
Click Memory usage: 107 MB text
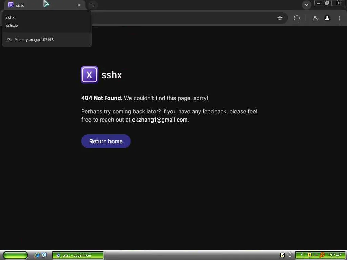34,40
